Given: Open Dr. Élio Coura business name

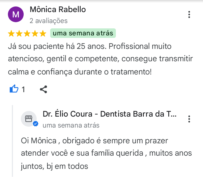Looking at the screenshot, I should [x=109, y=114].
